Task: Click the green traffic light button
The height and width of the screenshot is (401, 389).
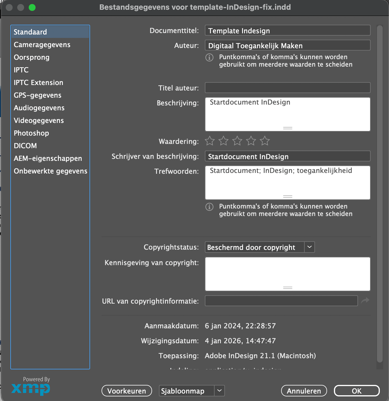Action: (x=33, y=7)
